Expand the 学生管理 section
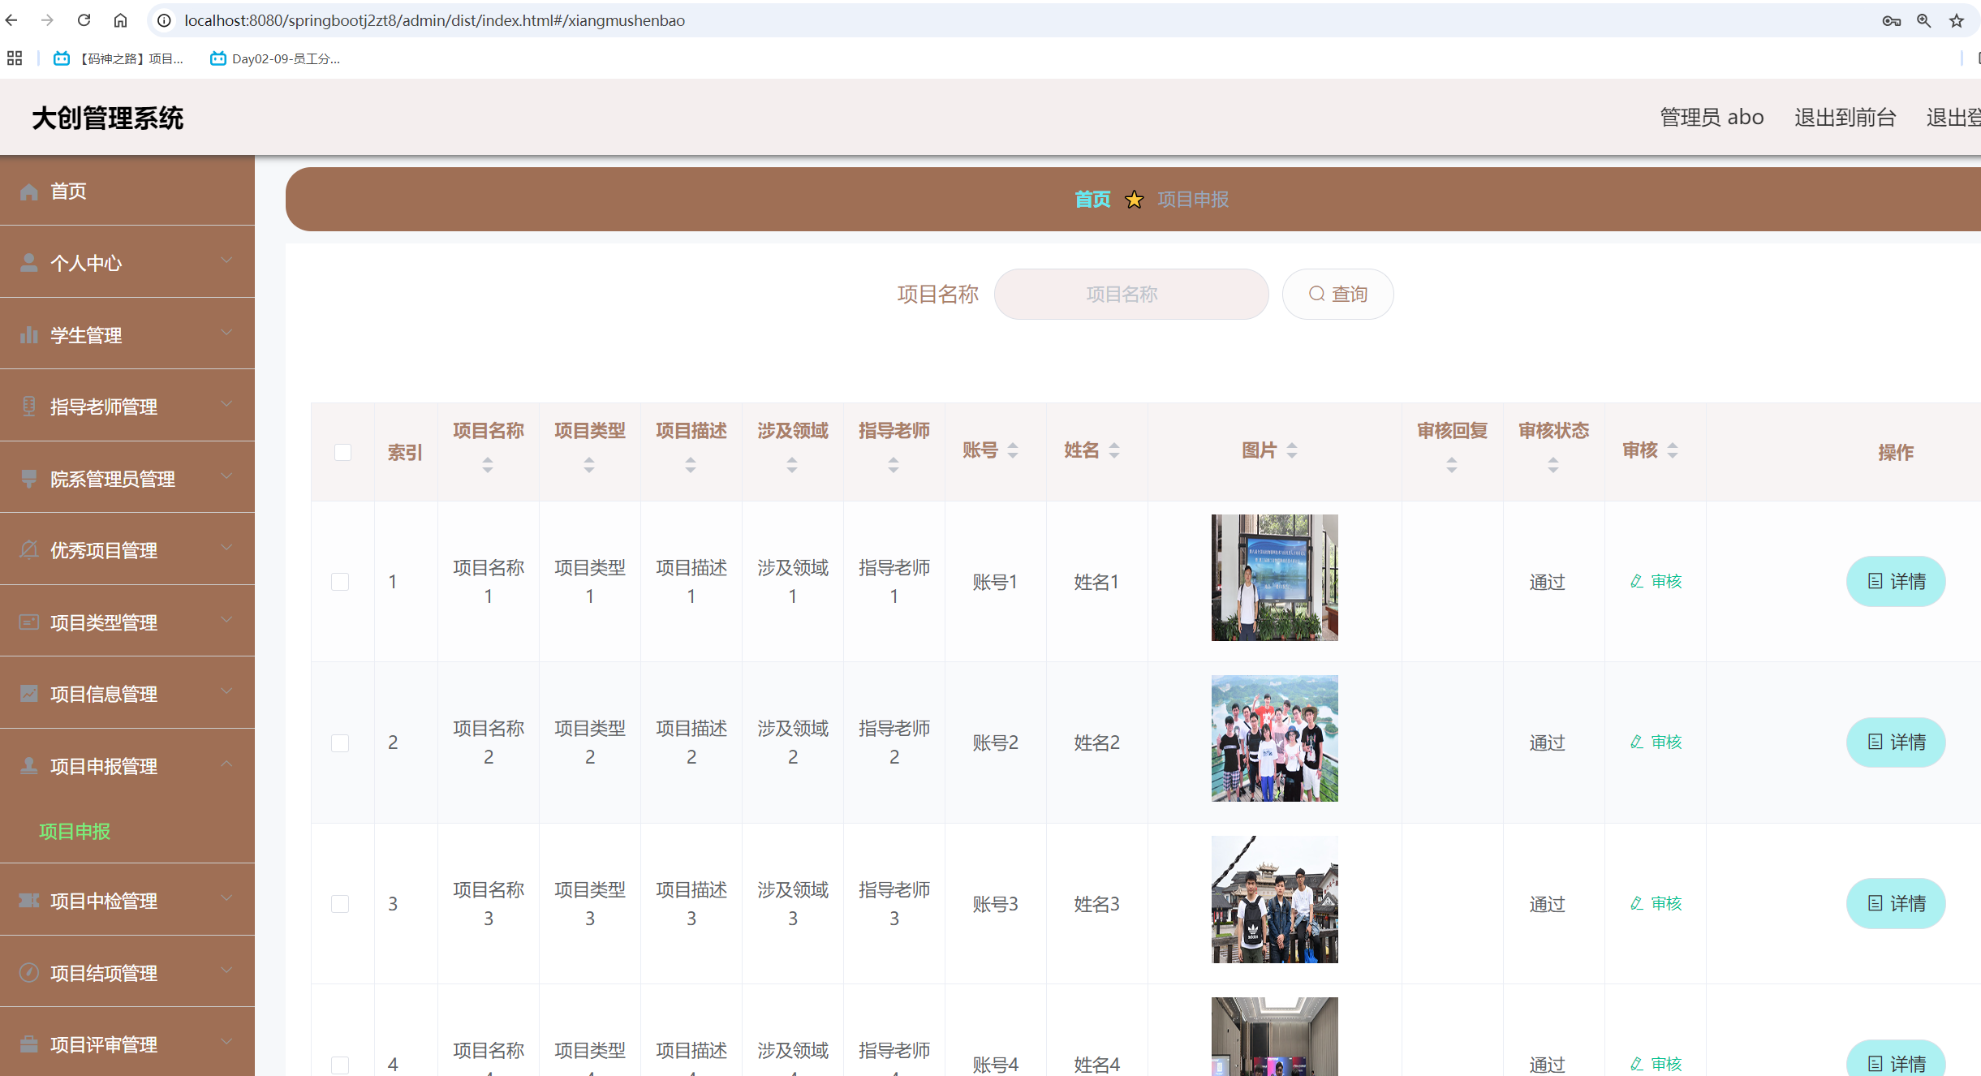 coord(226,333)
